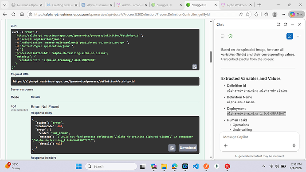Open browser extensions menu
Image resolution: width=306 pixels, height=172 pixels.
pos(256,14)
